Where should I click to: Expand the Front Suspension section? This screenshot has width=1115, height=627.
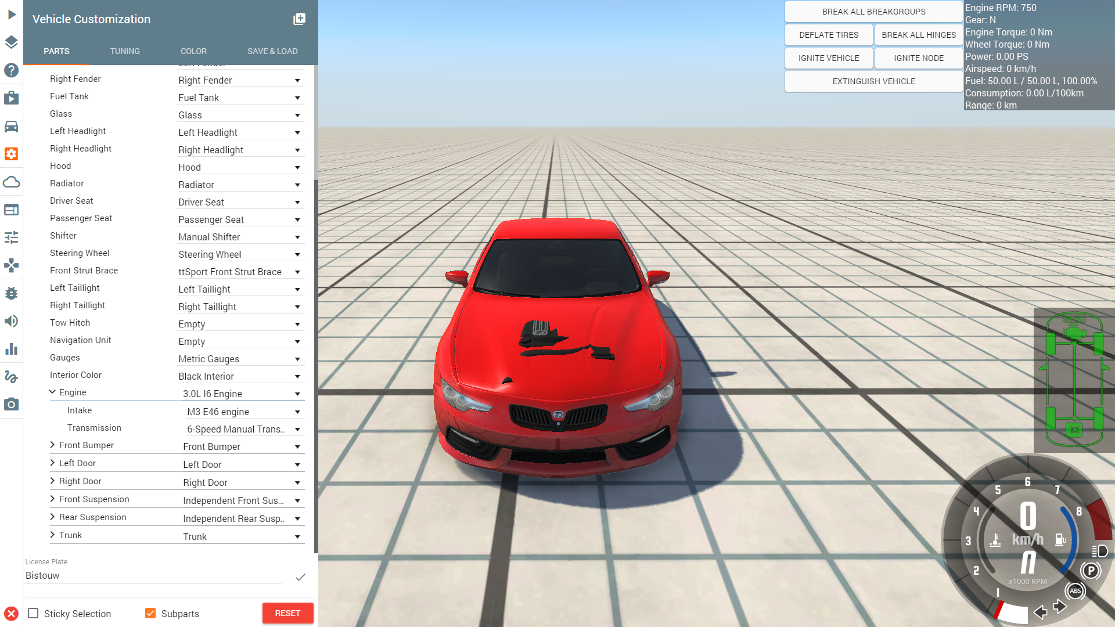(53, 499)
